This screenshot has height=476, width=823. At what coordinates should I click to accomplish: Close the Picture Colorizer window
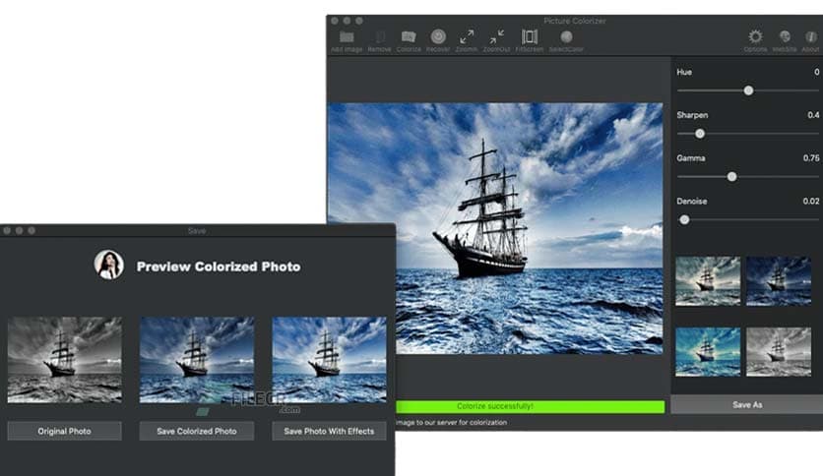(335, 21)
